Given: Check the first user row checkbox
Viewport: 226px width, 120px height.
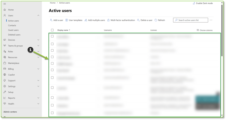Looking at the screenshot, I should [x=52, y=36].
